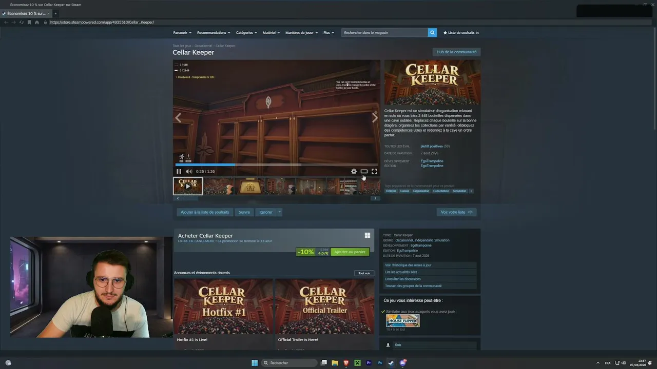Expand the Plus menu
Viewport: 657px width, 369px height.
point(328,33)
